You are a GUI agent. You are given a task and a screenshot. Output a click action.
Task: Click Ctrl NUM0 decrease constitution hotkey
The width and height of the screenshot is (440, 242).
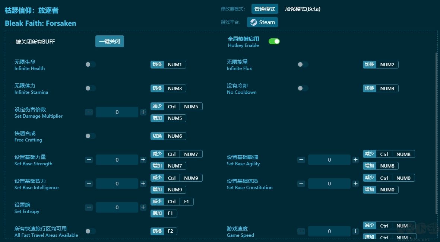tap(389, 178)
